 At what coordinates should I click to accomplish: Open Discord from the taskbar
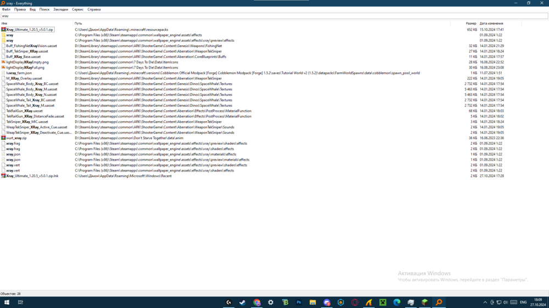[327, 303]
